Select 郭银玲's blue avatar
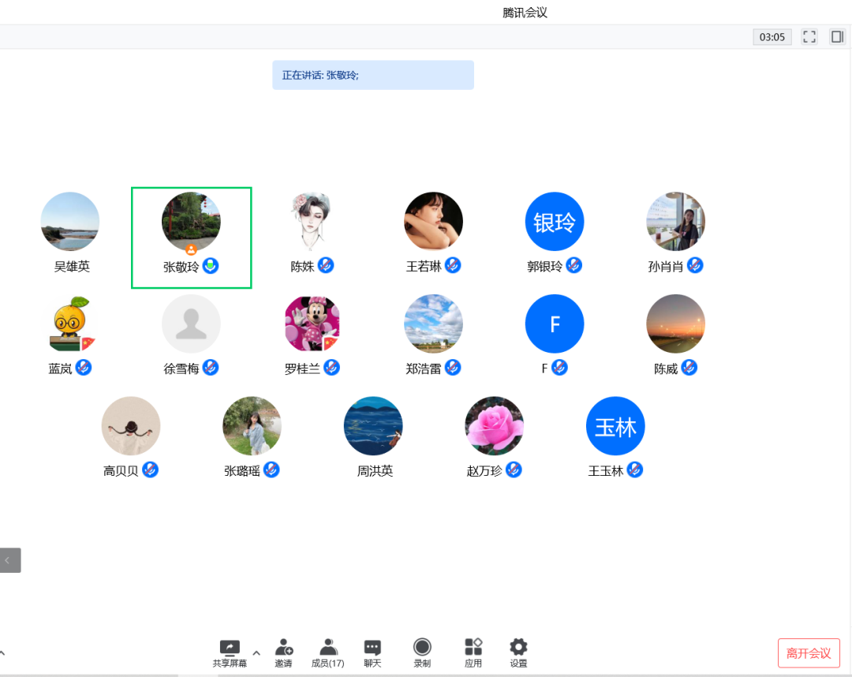The width and height of the screenshot is (852, 677). (555, 222)
